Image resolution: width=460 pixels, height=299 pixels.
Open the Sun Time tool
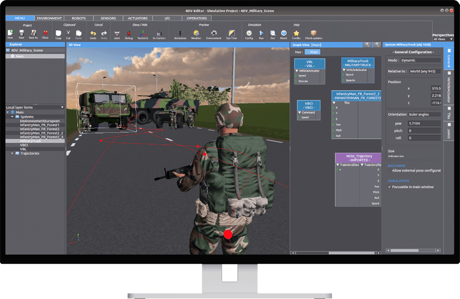point(231,32)
